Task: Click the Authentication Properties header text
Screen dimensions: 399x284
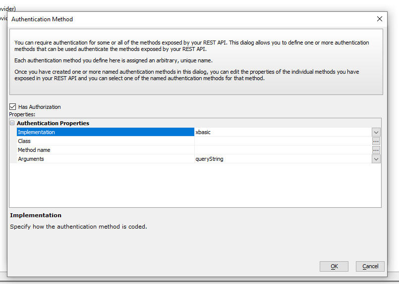Action: click(x=53, y=123)
